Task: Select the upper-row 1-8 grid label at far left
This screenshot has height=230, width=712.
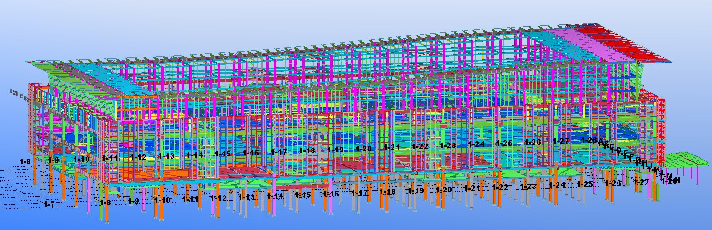Action: click(x=25, y=161)
